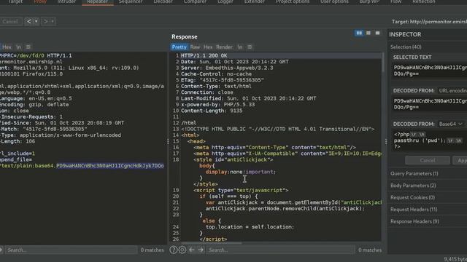Open the Extender tab
This screenshot has height=262, width=467.
click(x=255, y=1)
